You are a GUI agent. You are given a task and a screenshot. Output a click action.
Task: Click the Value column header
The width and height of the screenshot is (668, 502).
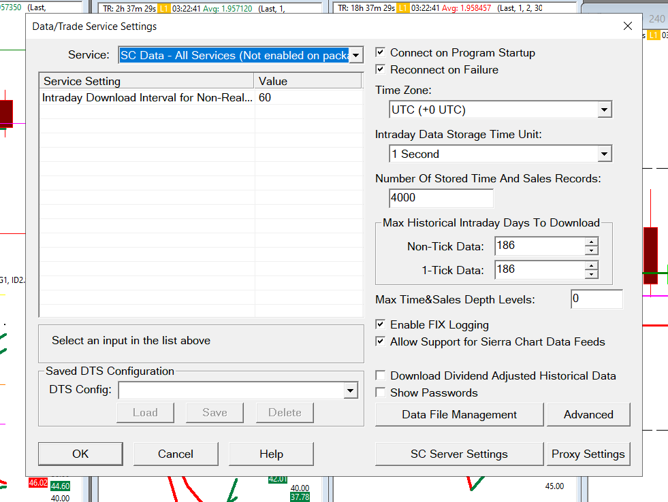[308, 81]
